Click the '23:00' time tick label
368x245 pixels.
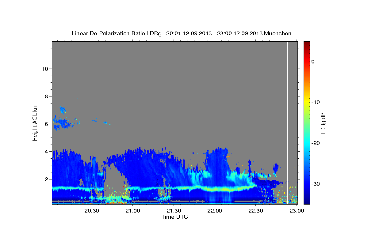coord(297,211)
